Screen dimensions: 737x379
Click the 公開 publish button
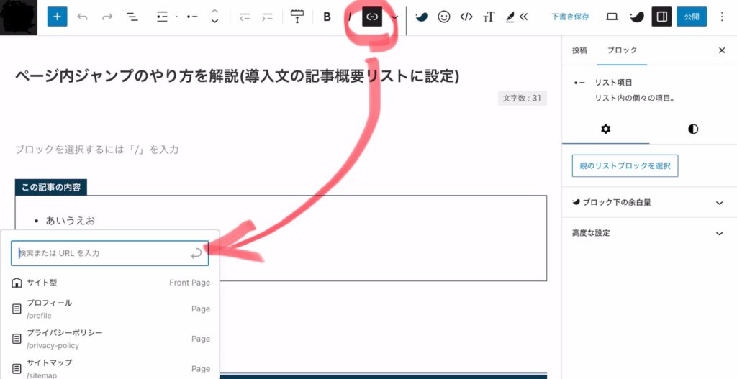coord(691,17)
